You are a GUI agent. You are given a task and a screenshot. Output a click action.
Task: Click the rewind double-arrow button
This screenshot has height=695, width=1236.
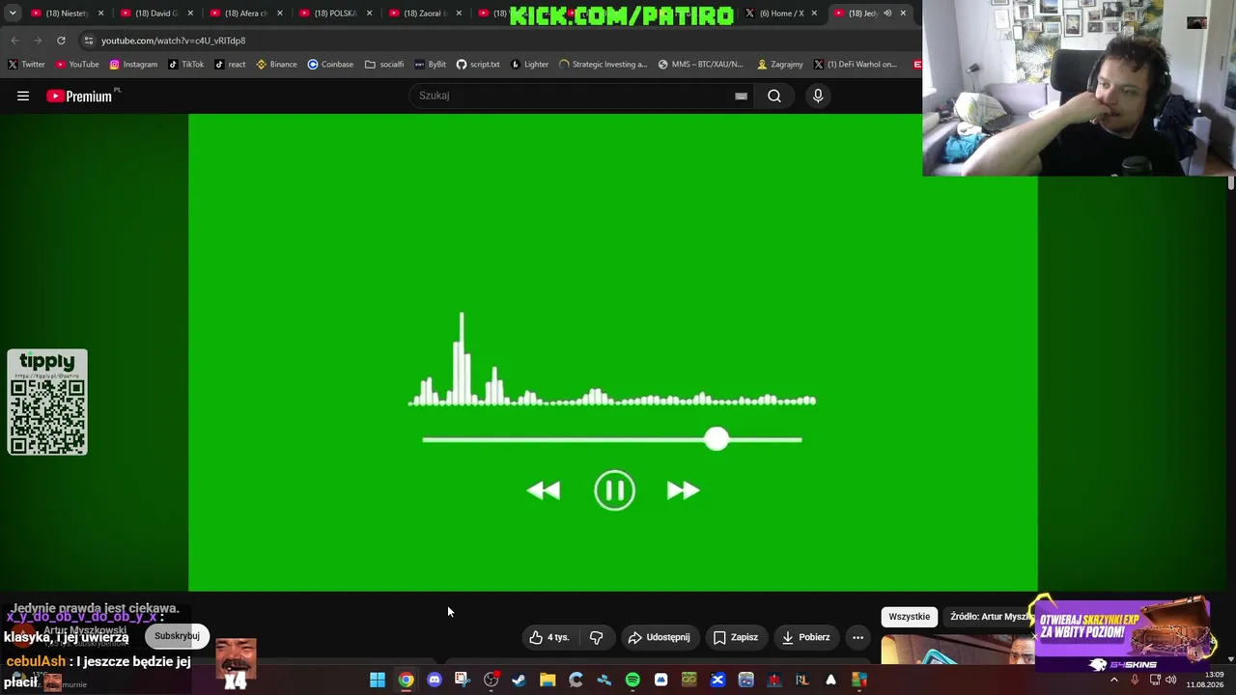pos(544,490)
